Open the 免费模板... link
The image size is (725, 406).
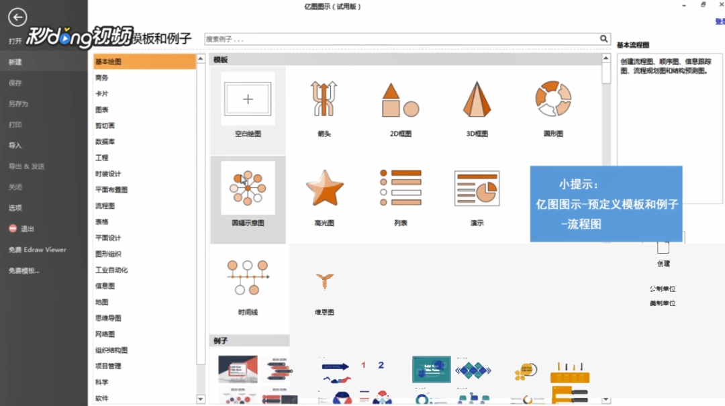tap(24, 270)
